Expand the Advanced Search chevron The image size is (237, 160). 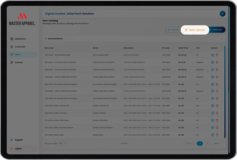[x=222, y=39]
